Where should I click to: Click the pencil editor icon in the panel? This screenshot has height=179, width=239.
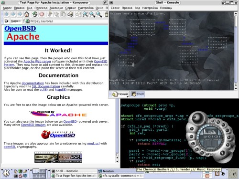pos(25,171)
